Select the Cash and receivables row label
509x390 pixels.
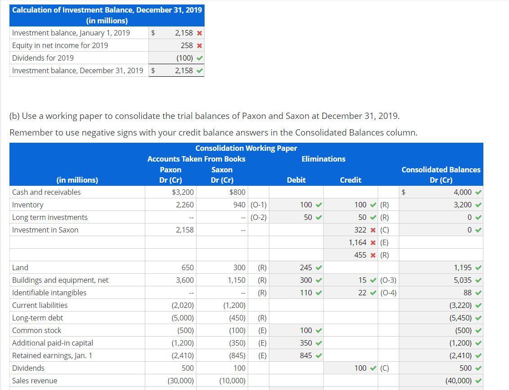tap(46, 193)
